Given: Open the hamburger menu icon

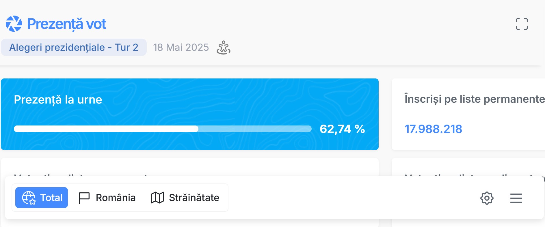Looking at the screenshot, I should click(x=516, y=198).
